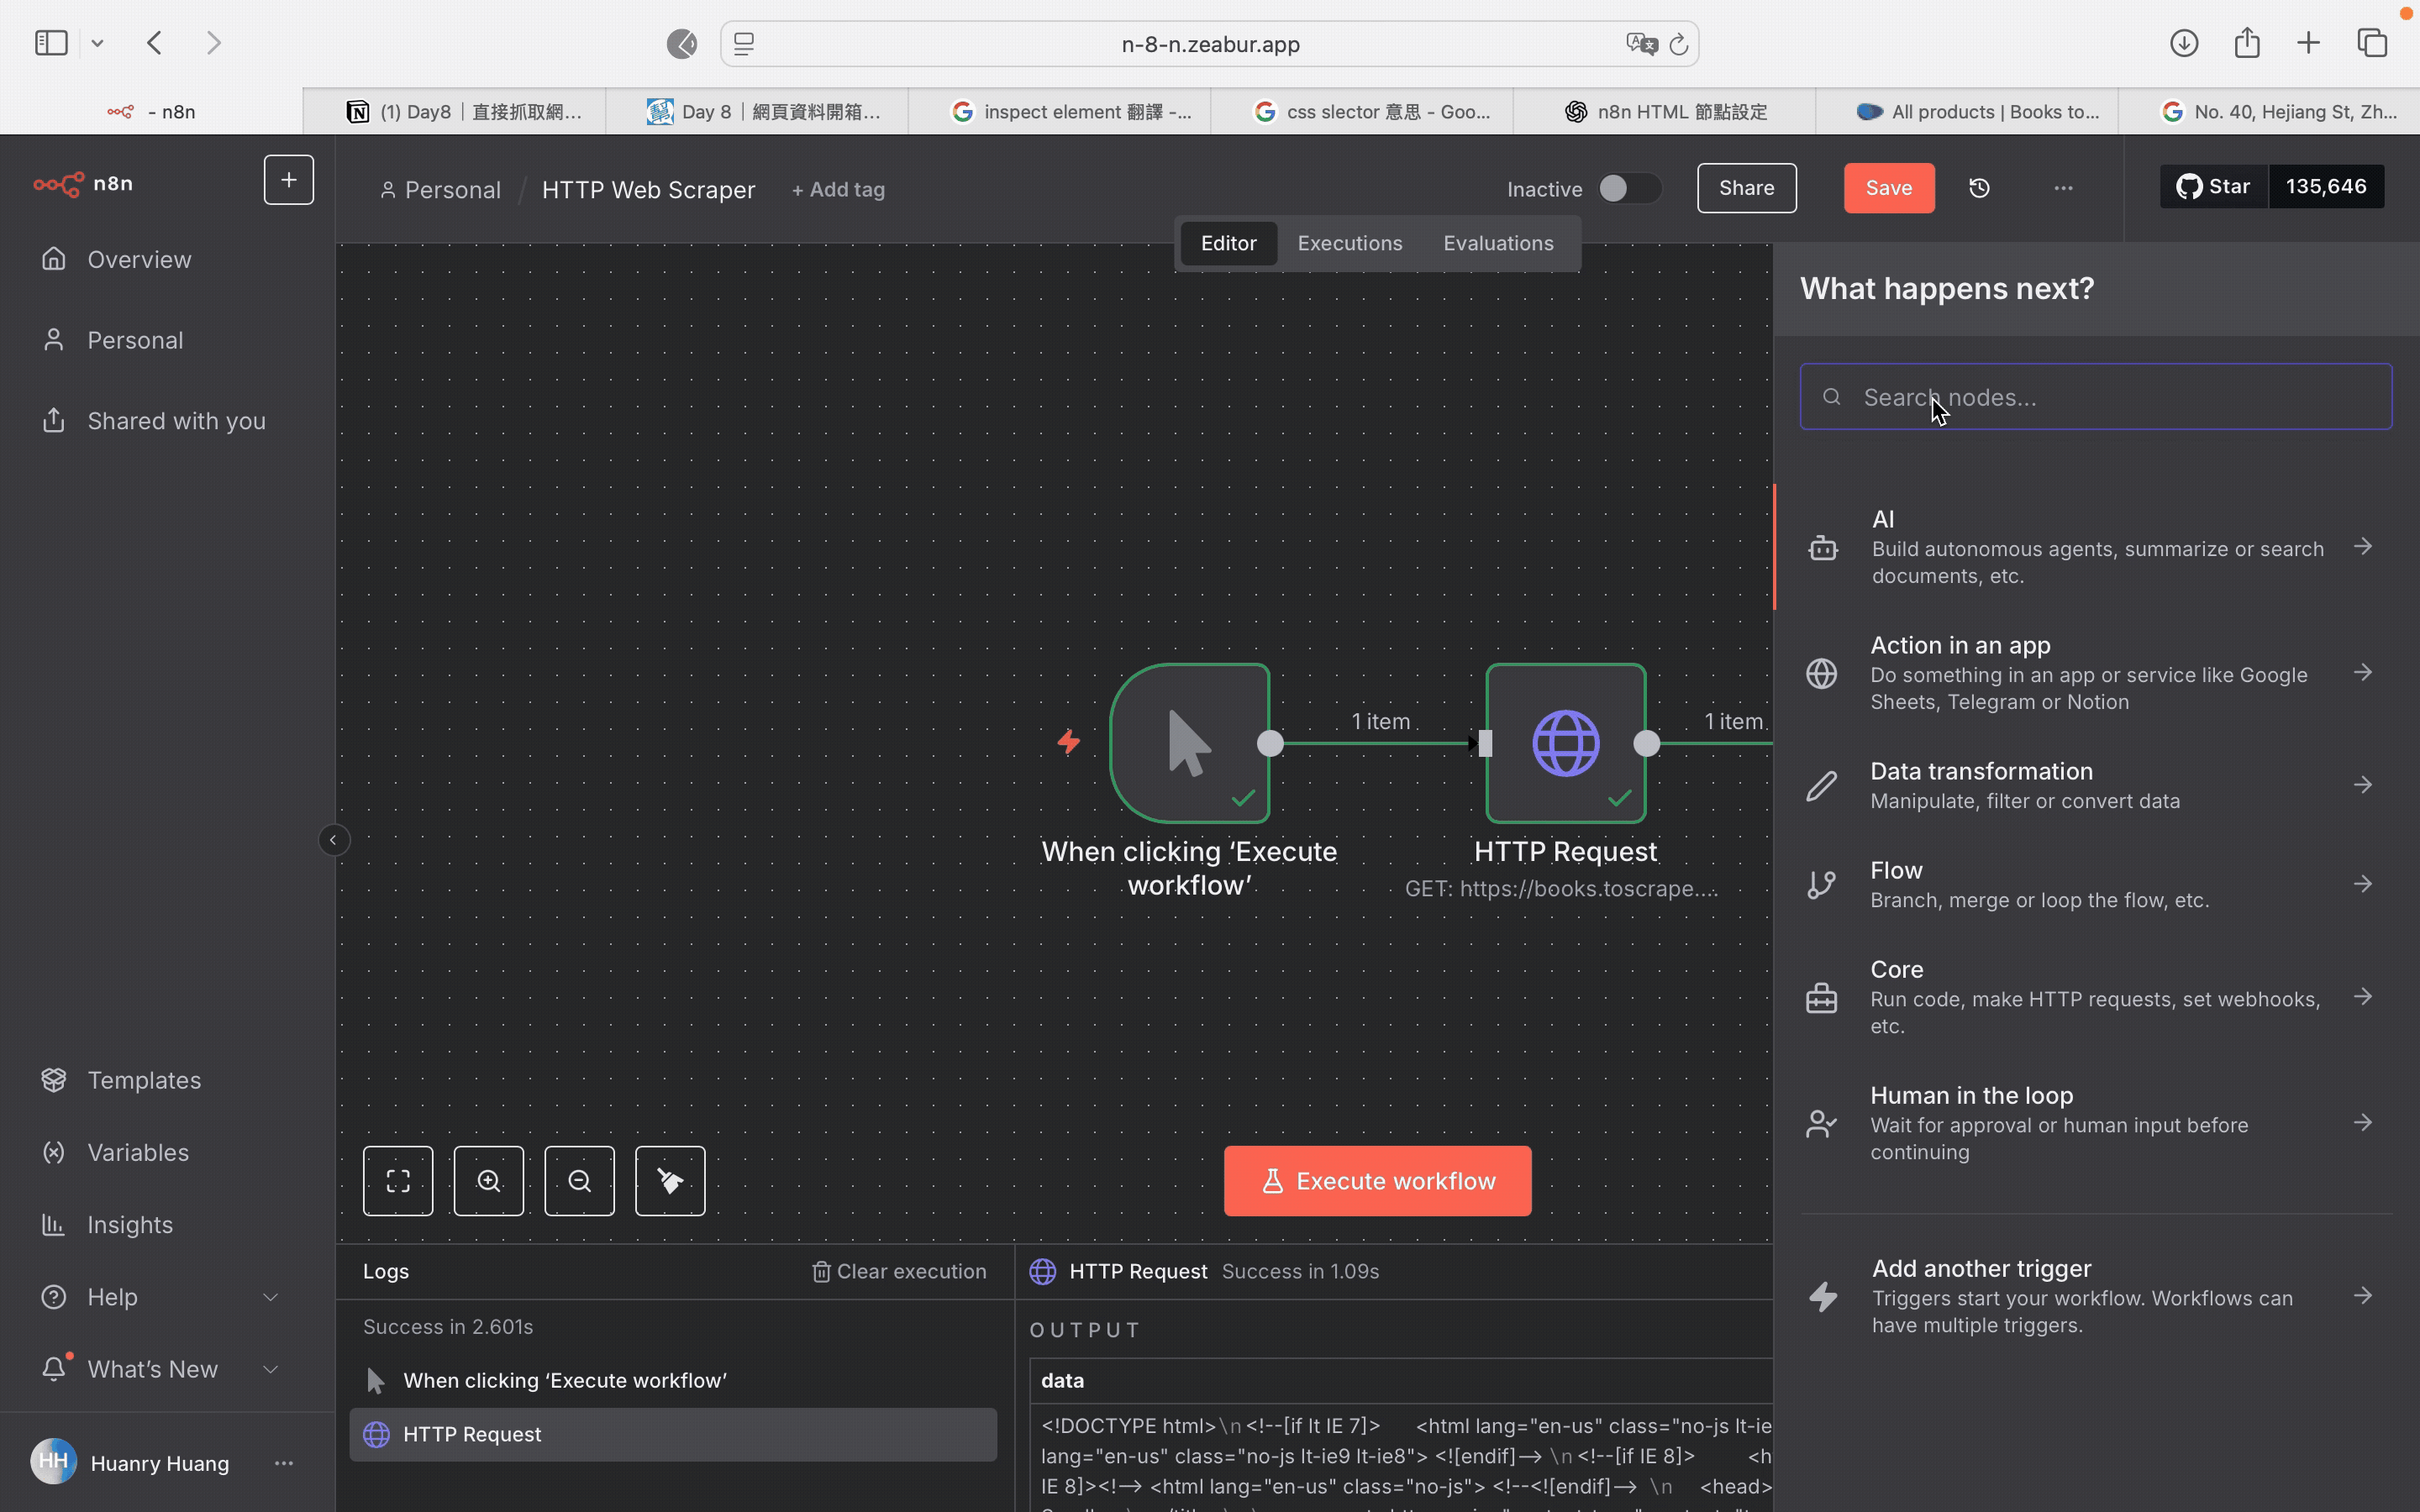Image resolution: width=2420 pixels, height=1512 pixels.
Task: Click Safari share icon
Action: click(2247, 43)
